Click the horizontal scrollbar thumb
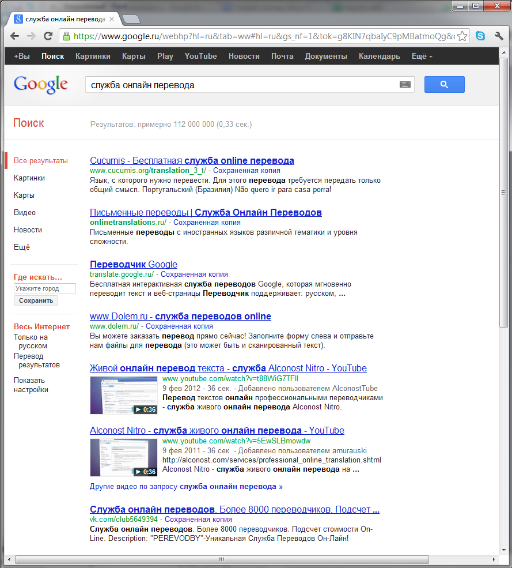512x568 pixels. [x=222, y=559]
